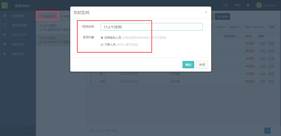
Task: Click the 操作 column header
Action: click(261, 36)
